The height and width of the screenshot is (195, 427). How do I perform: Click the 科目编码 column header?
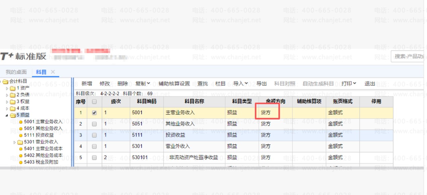pos(146,101)
